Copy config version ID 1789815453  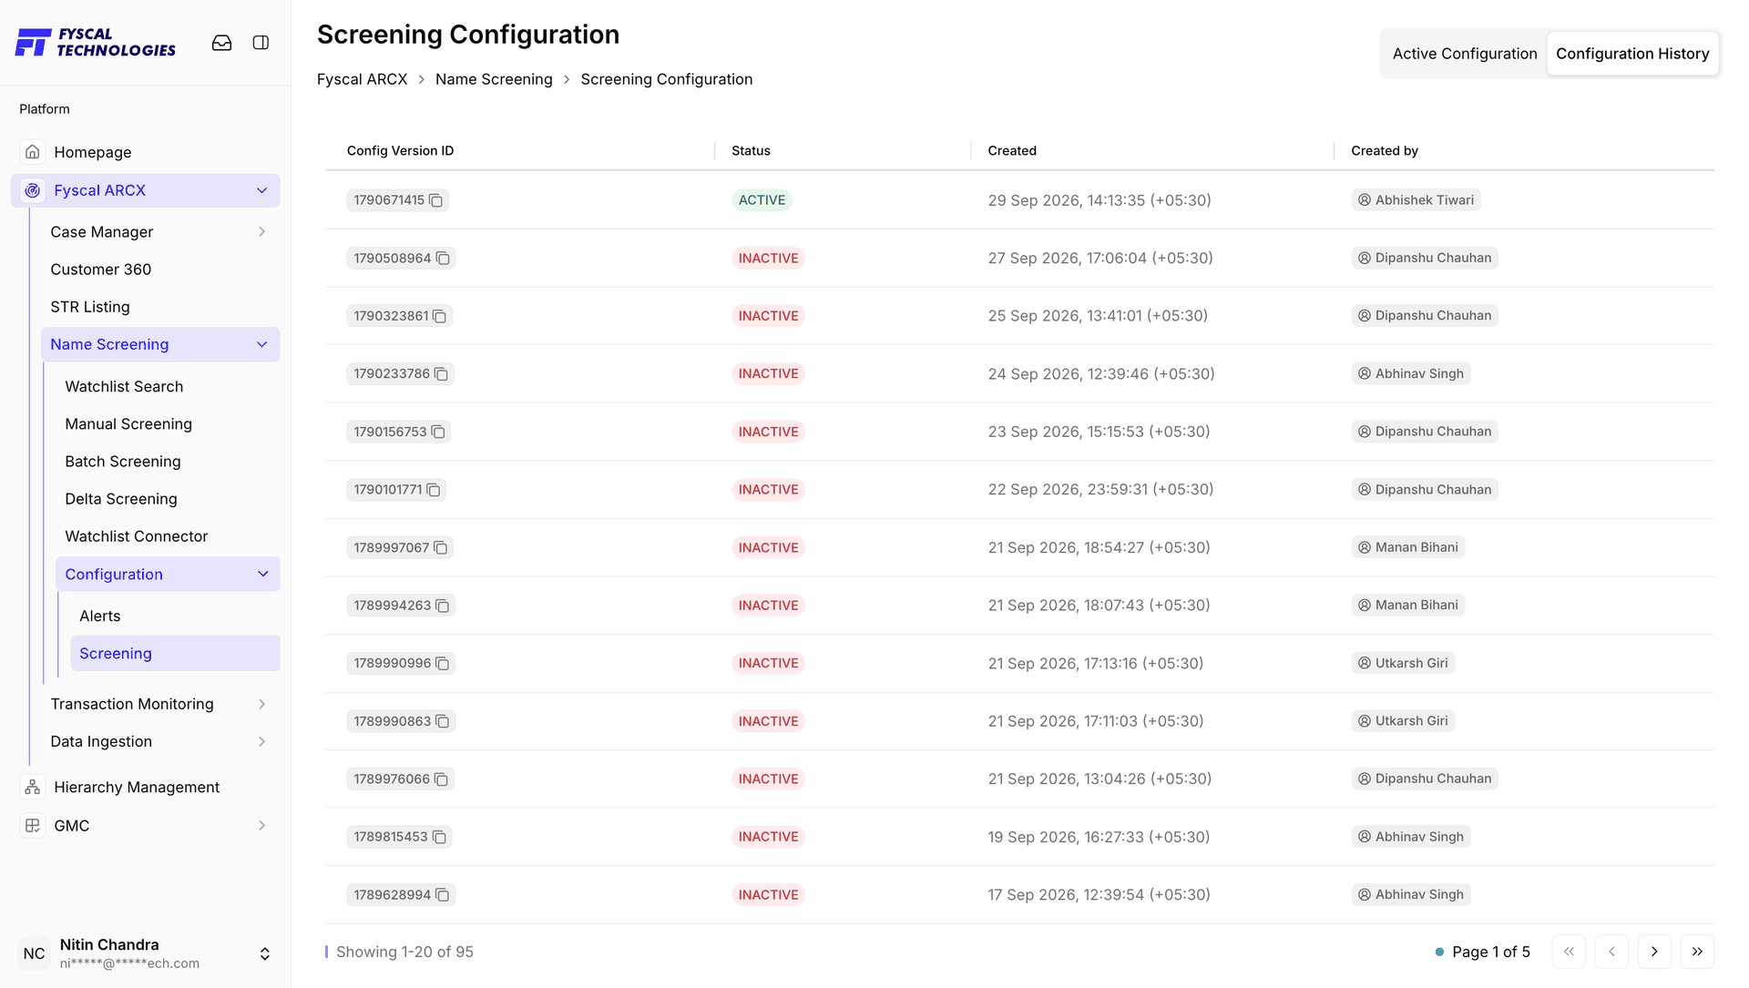[x=439, y=837]
